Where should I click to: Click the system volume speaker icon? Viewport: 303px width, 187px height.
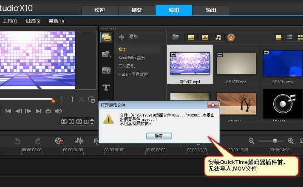tap(58, 111)
